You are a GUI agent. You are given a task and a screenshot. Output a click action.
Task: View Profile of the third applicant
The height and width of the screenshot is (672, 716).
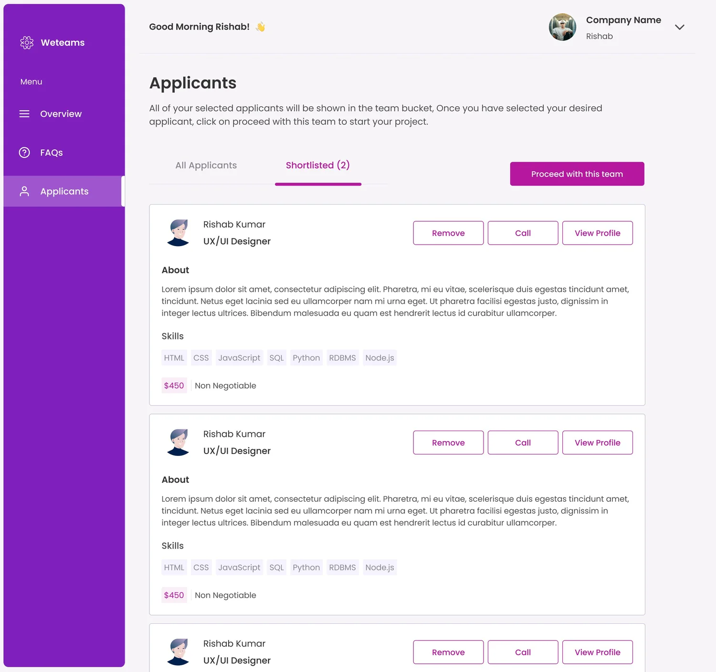coord(598,652)
